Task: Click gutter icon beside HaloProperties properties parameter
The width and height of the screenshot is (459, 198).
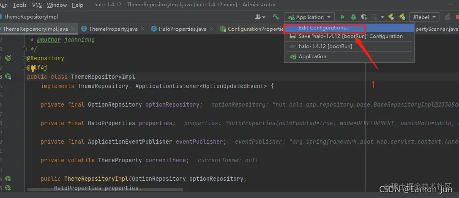Action: [8, 188]
